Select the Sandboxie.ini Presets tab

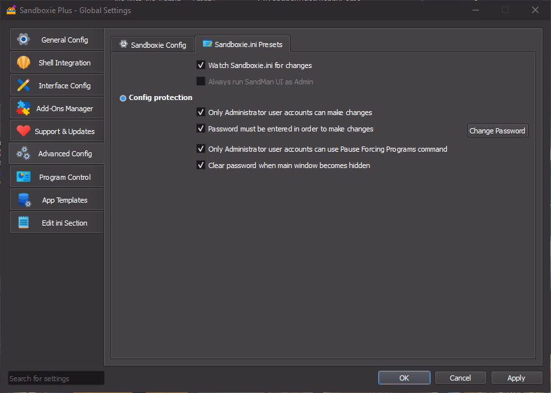(x=243, y=44)
